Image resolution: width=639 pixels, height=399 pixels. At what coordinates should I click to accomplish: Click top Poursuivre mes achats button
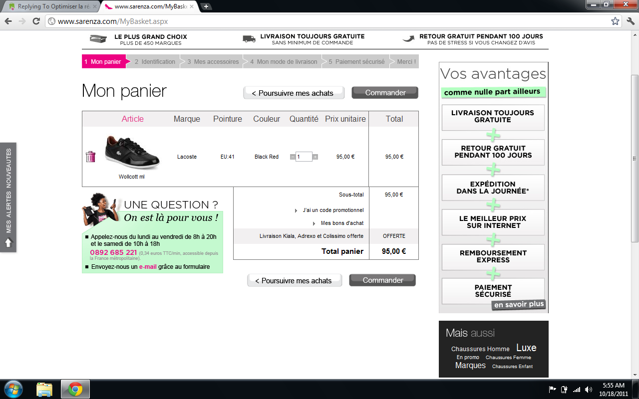coord(294,93)
